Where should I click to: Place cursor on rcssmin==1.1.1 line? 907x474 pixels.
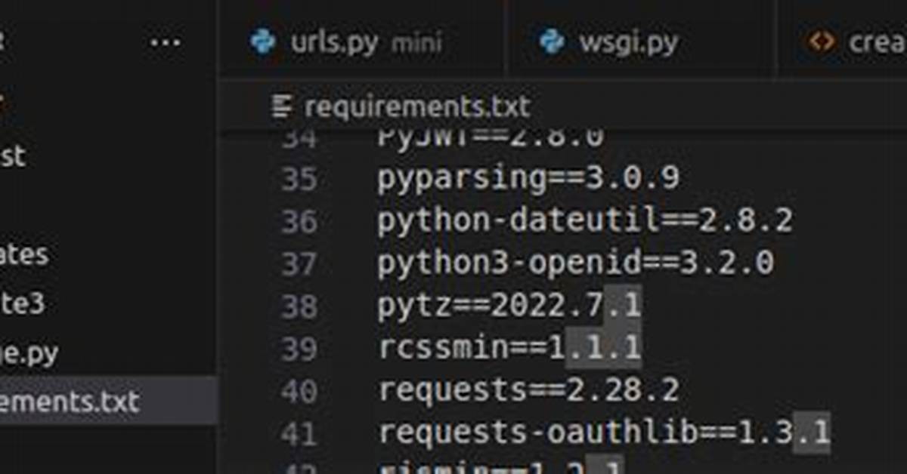[x=509, y=349]
